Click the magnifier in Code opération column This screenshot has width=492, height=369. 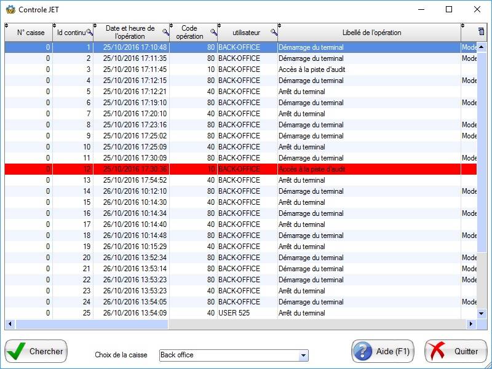point(213,32)
